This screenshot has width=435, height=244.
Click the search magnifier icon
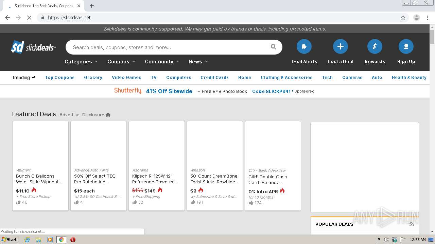(x=274, y=47)
